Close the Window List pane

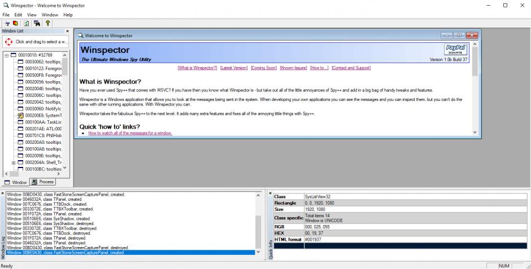(x=67, y=31)
